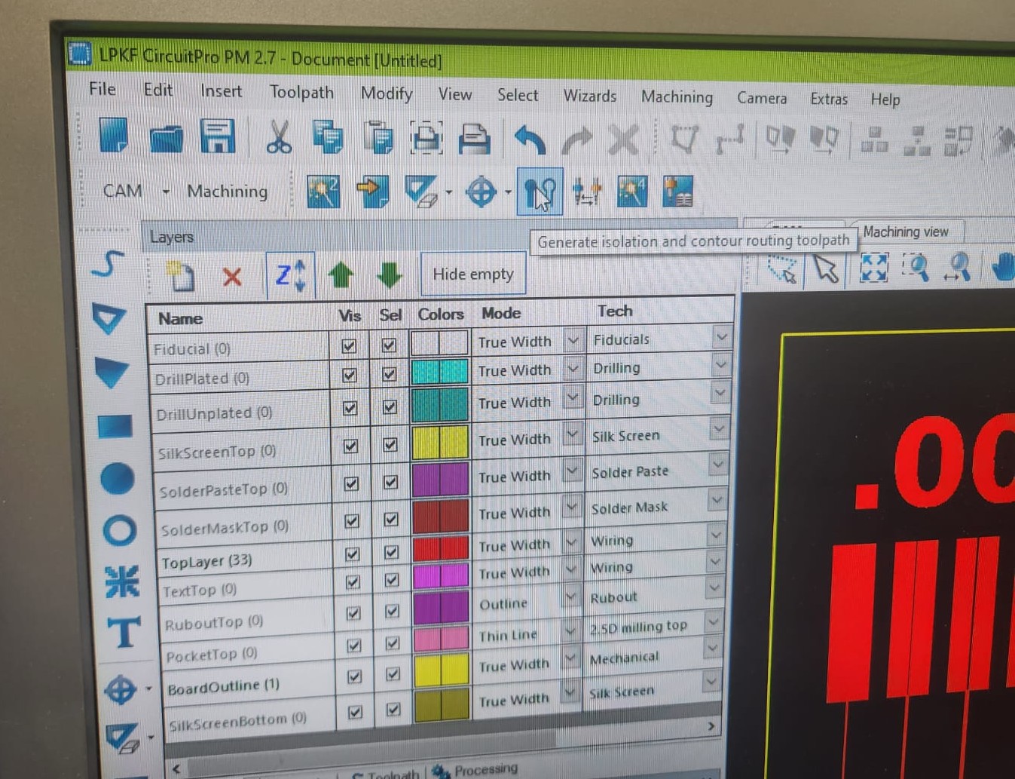Open the Mode dropdown for the Fiducial layer
1015x779 pixels.
tap(573, 340)
